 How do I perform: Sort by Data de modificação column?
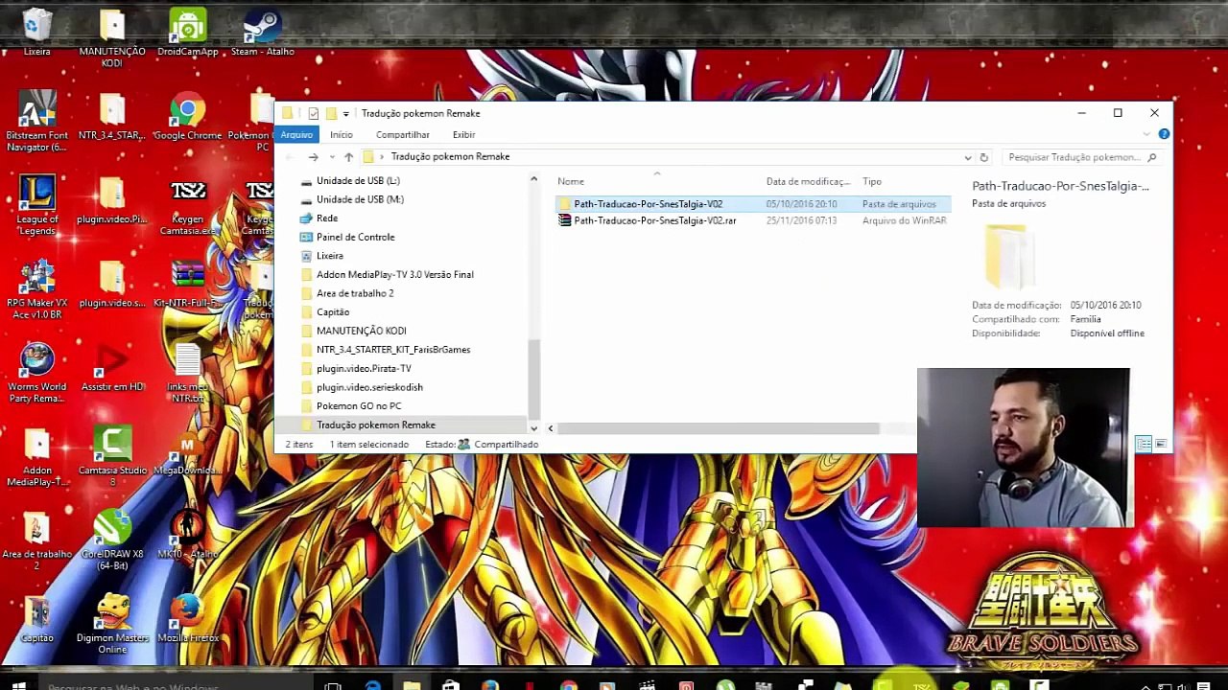[808, 181]
